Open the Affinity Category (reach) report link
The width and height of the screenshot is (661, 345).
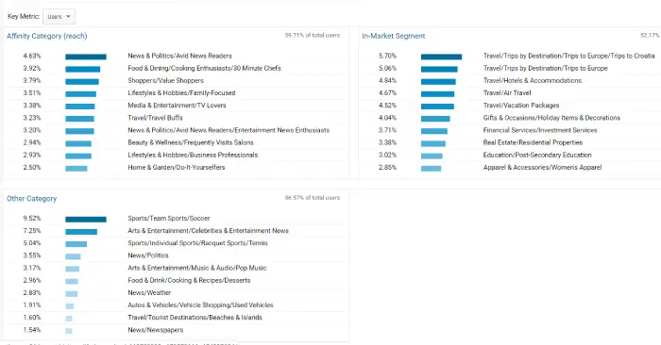pyautogui.click(x=47, y=36)
